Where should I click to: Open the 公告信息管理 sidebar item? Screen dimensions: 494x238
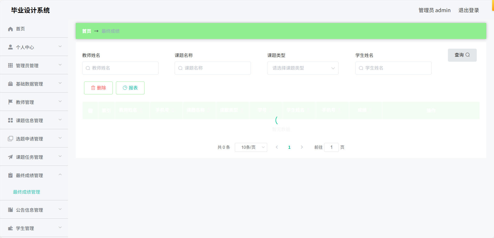point(34,210)
